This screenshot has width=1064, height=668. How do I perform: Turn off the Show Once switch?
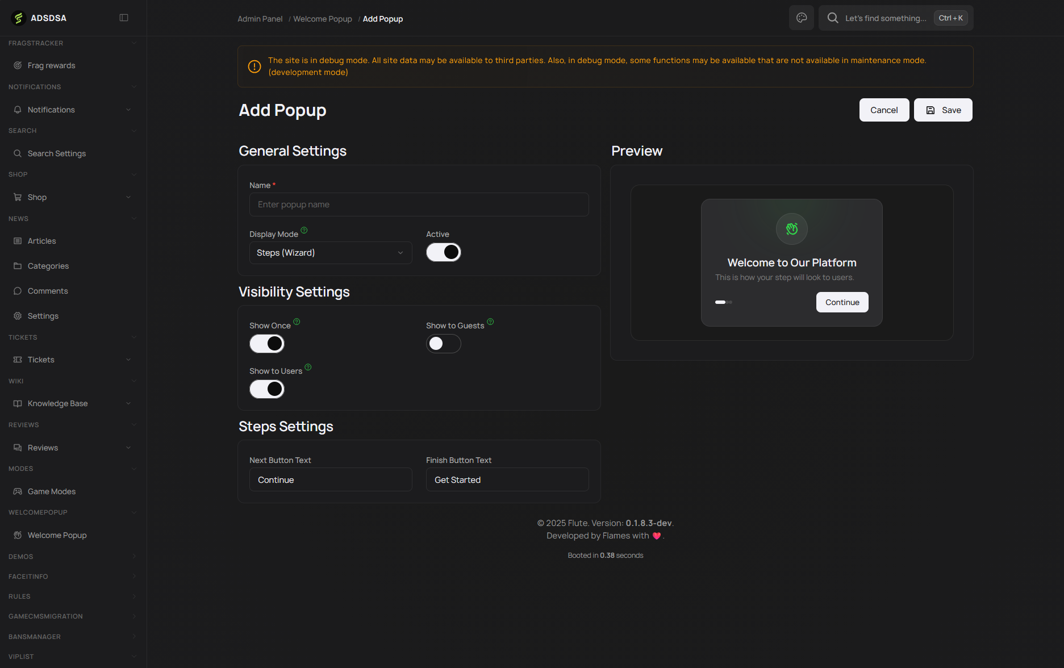266,344
